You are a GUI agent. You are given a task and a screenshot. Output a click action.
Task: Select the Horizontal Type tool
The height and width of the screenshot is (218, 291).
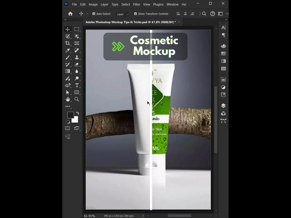(77, 85)
